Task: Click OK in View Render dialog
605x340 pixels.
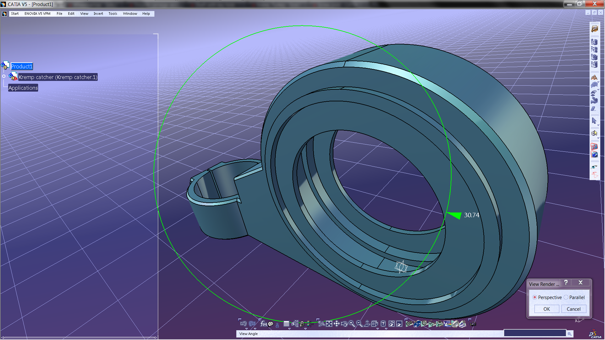Action: click(x=547, y=309)
